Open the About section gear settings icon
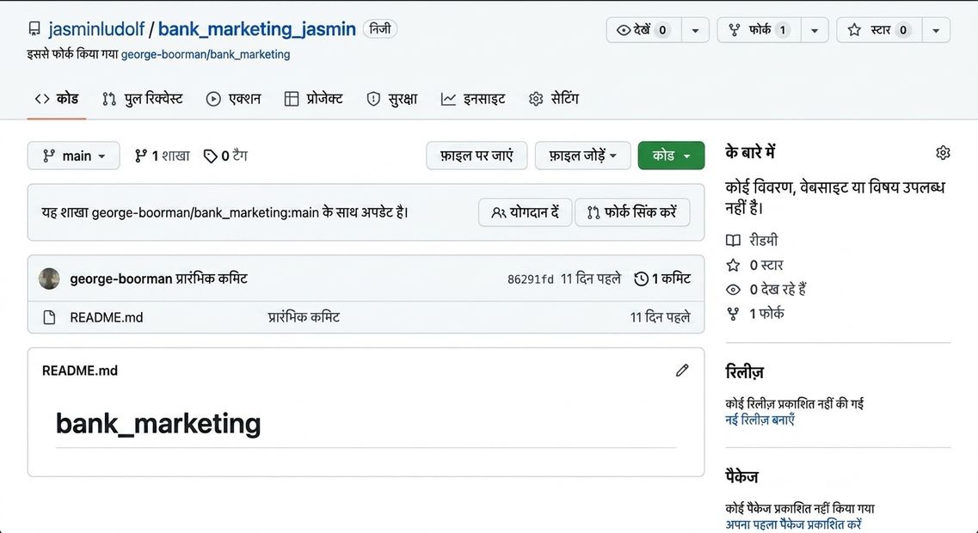This screenshot has height=533, width=978. tap(943, 153)
